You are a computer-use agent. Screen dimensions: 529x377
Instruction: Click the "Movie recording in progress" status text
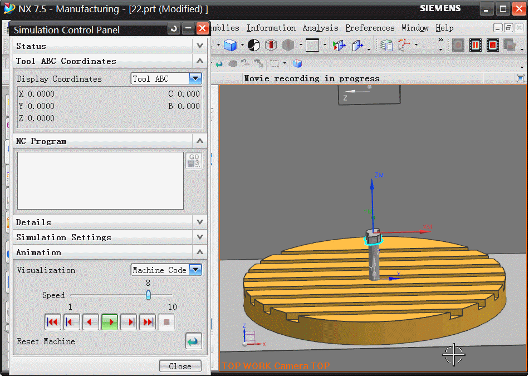coord(312,78)
